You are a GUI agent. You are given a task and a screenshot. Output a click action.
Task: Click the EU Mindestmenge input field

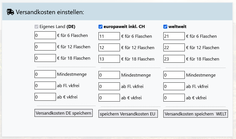pyautogui.click(x=109, y=75)
